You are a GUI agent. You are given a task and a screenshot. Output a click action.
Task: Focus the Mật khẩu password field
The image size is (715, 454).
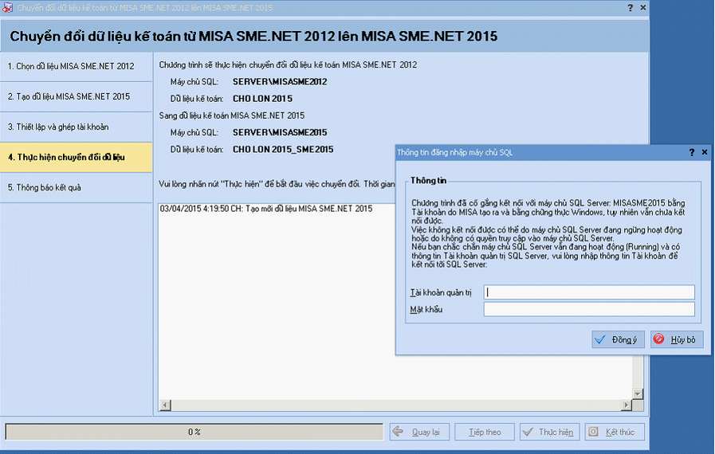589,309
